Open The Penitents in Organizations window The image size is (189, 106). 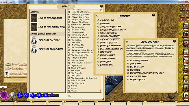(x=137, y=67)
